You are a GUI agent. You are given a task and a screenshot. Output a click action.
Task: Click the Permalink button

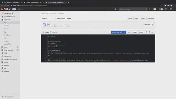[151, 18]
